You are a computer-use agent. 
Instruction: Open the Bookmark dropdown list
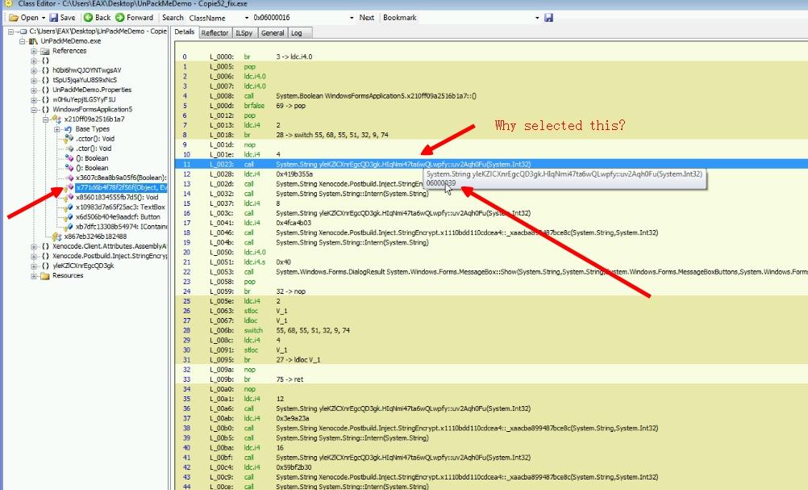point(537,18)
